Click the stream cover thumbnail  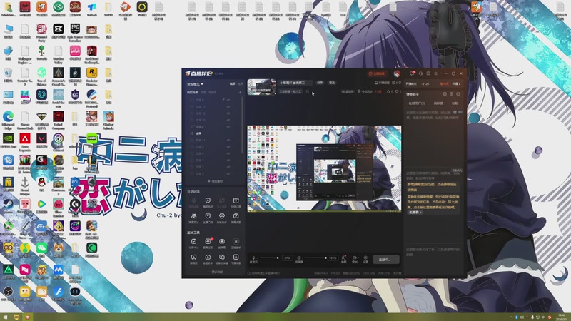point(262,87)
